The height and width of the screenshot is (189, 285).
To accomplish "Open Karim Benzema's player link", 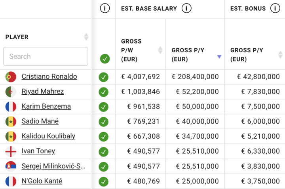I will pyautogui.click(x=46, y=106).
